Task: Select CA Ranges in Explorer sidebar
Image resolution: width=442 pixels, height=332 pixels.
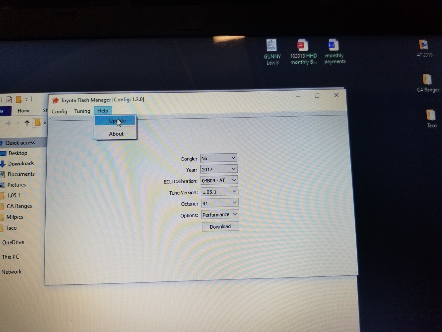Action: coord(19,206)
